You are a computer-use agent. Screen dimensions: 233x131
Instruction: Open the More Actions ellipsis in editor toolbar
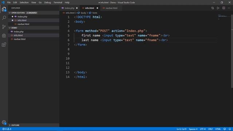[x=229, y=8]
